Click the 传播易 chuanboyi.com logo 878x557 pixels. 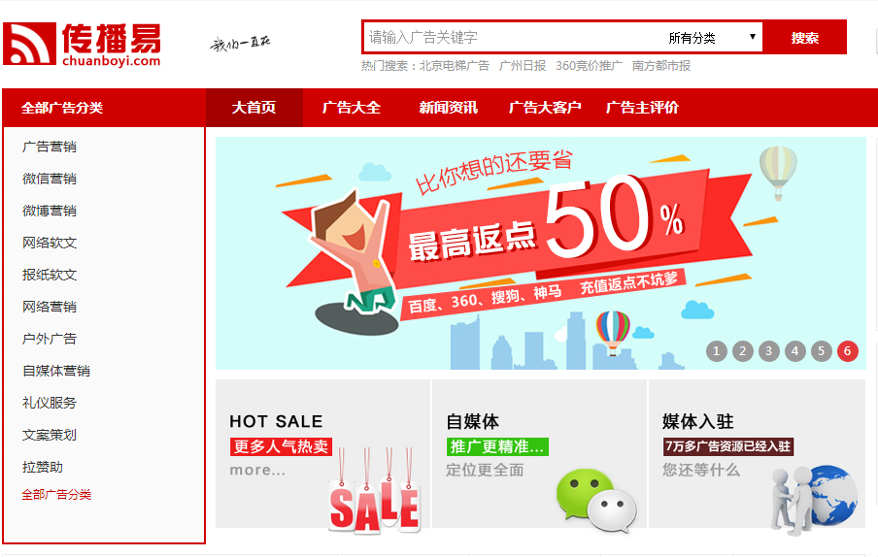click(x=82, y=45)
